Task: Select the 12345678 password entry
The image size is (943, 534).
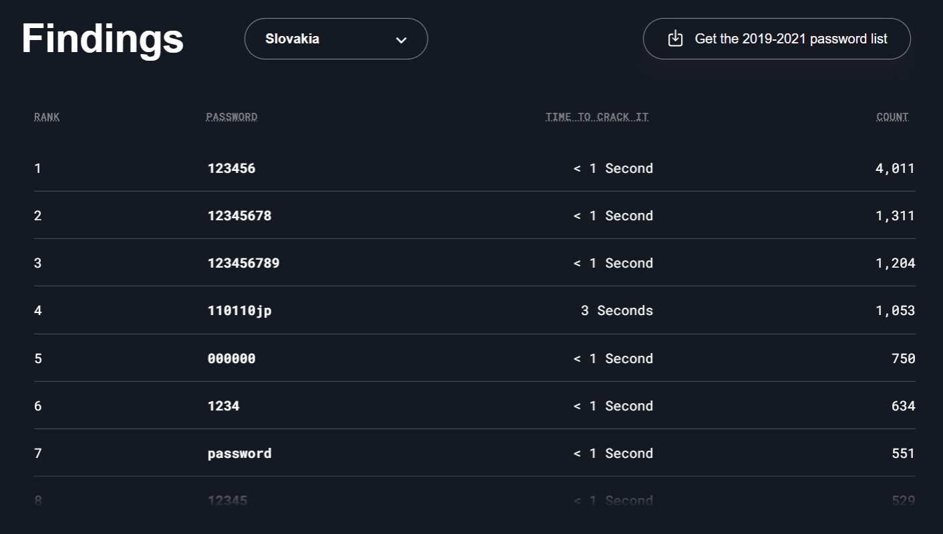Action: tap(239, 216)
